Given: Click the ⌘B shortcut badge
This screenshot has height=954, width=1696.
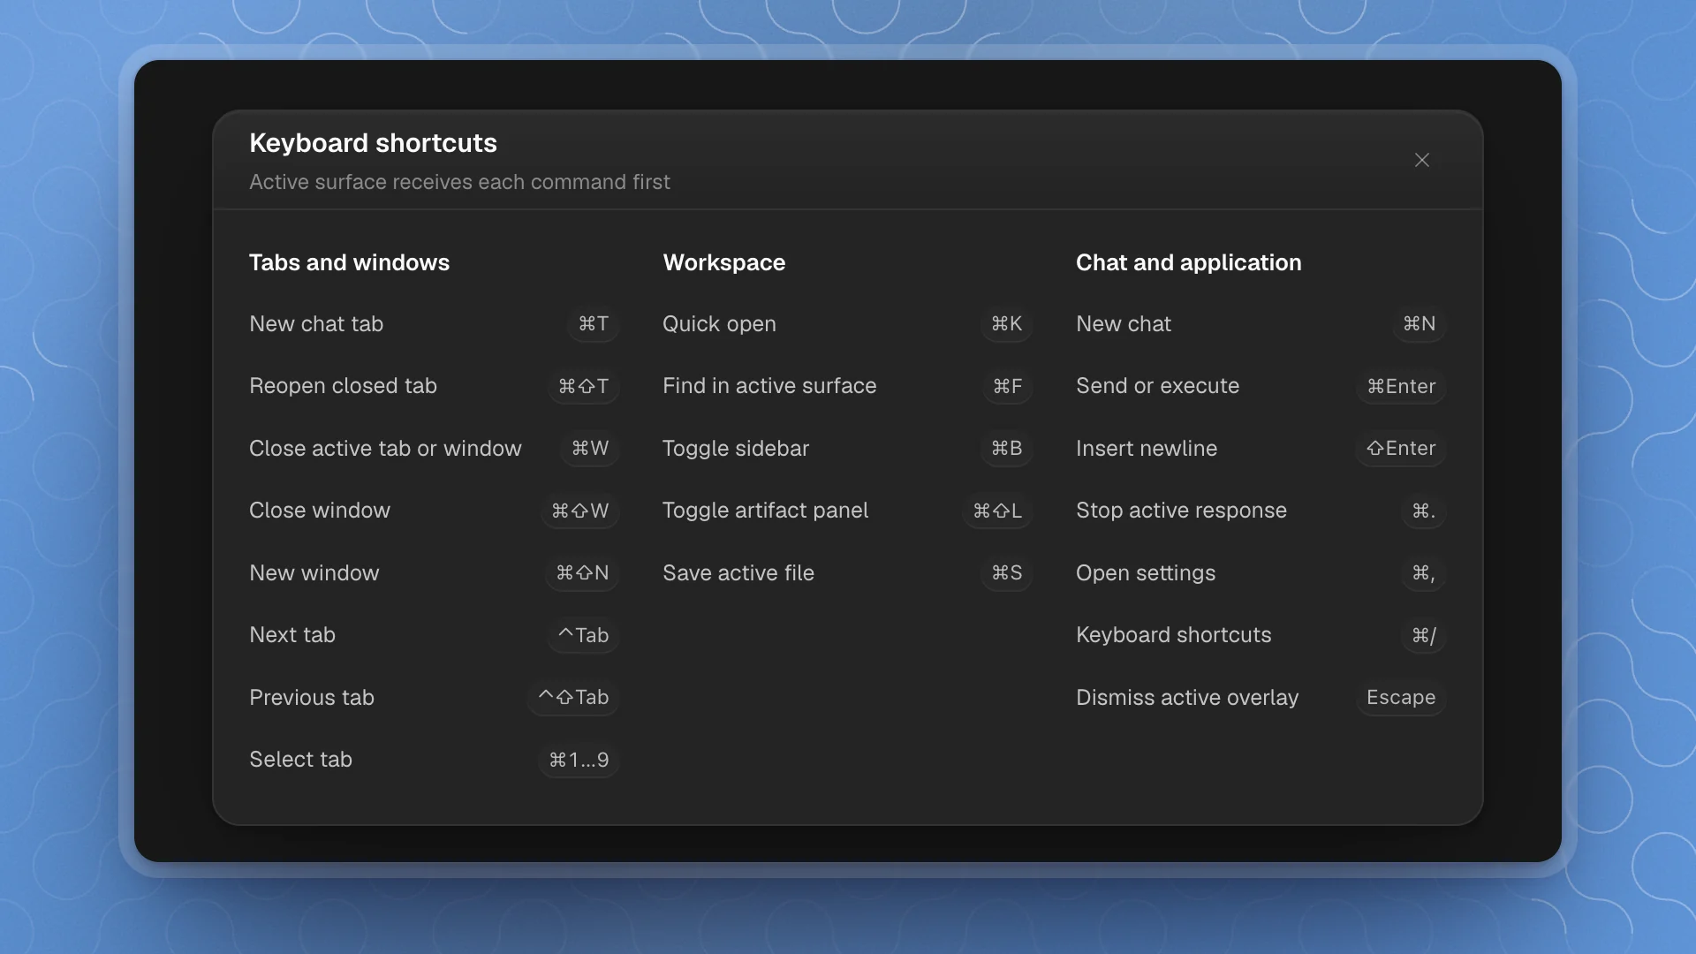Looking at the screenshot, I should click(1006, 449).
